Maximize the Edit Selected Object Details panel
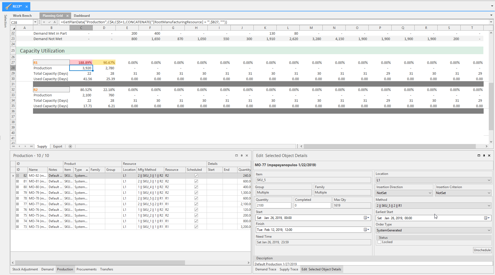 point(479,156)
